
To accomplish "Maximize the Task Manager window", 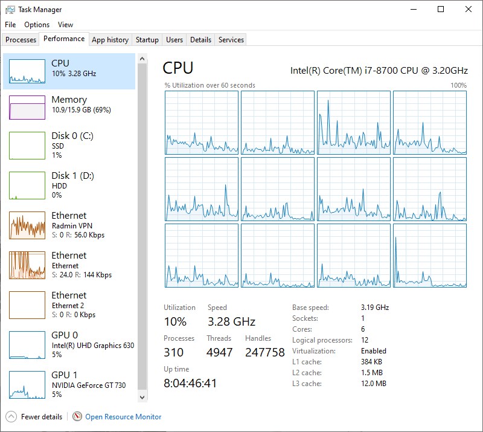I will 441,9.
